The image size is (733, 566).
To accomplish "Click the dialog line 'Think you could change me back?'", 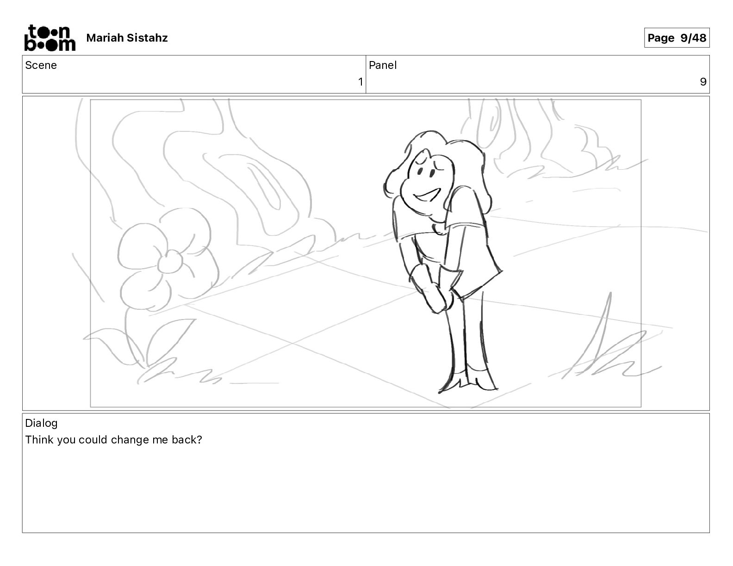I will pos(113,440).
